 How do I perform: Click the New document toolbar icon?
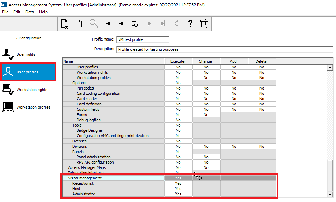pos(65,24)
